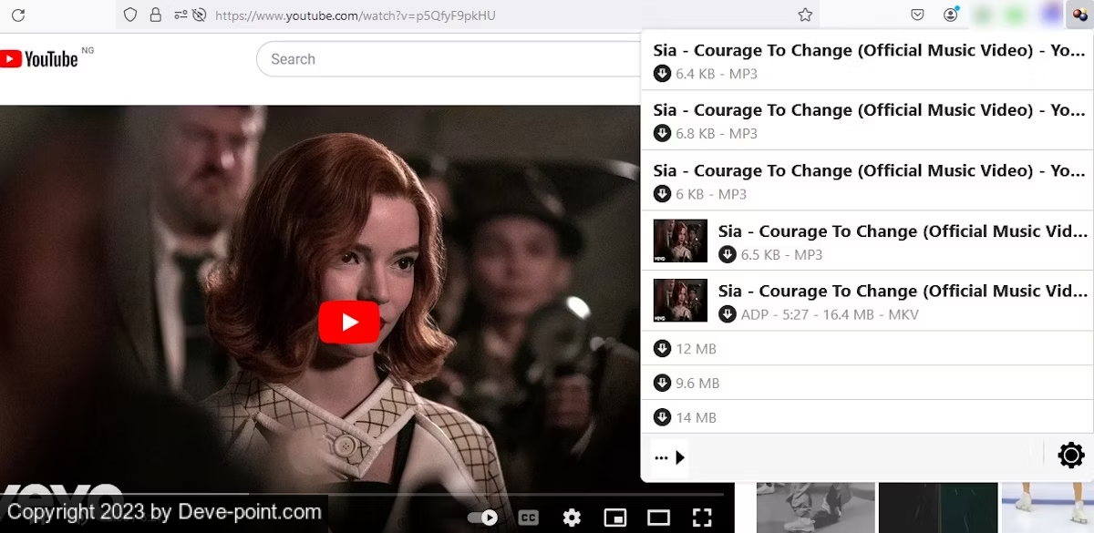Screen dimensions: 1094x533
Task: Save page to Pocket
Action: tap(918, 15)
